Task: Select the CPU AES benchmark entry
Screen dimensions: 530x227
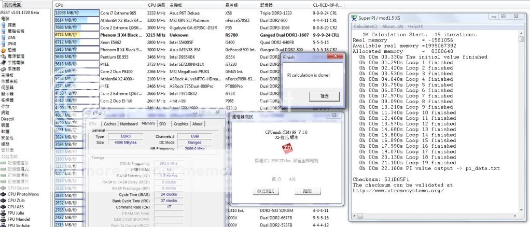Action: [x=17, y=206]
